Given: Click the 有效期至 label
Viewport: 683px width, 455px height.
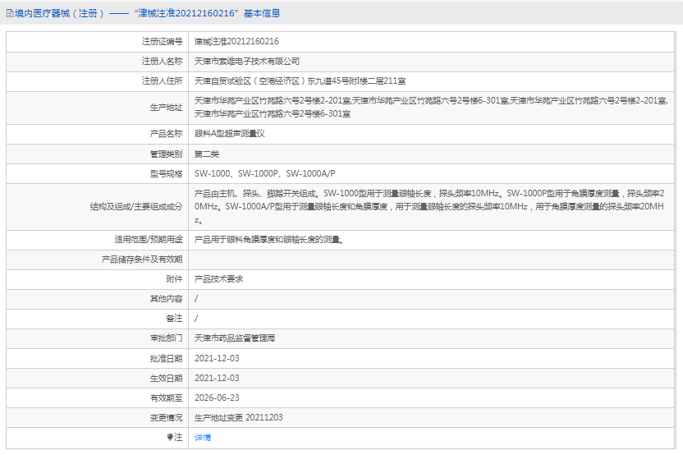Looking at the screenshot, I should pos(166,398).
